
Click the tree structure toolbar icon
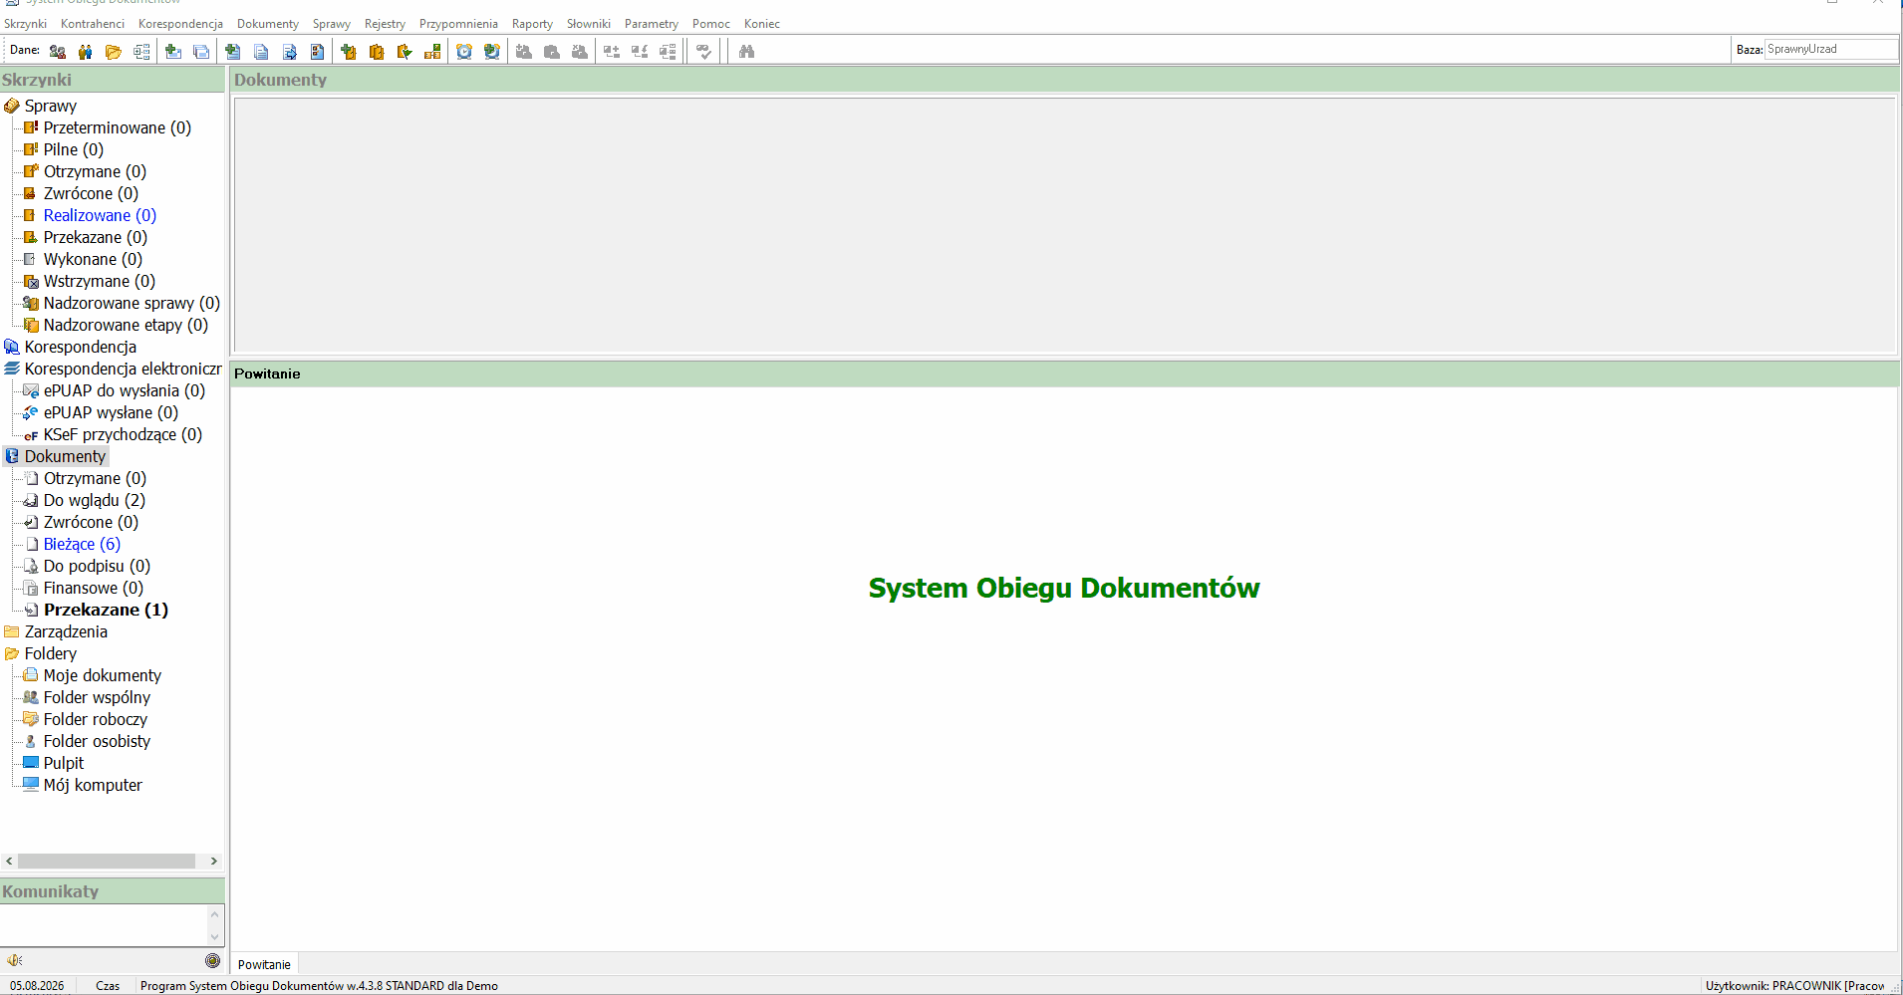pyautogui.click(x=141, y=52)
